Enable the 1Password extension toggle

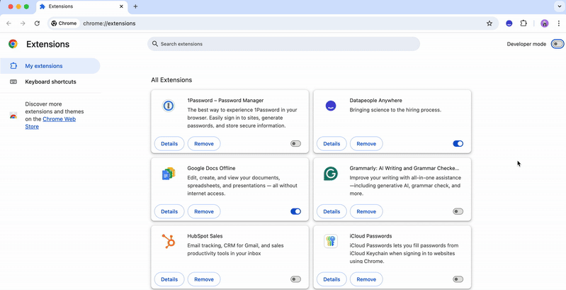tap(295, 144)
